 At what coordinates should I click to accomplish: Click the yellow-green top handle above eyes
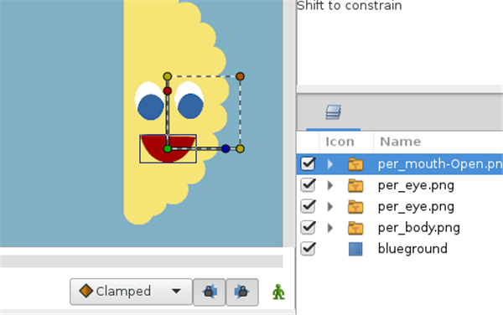(167, 76)
